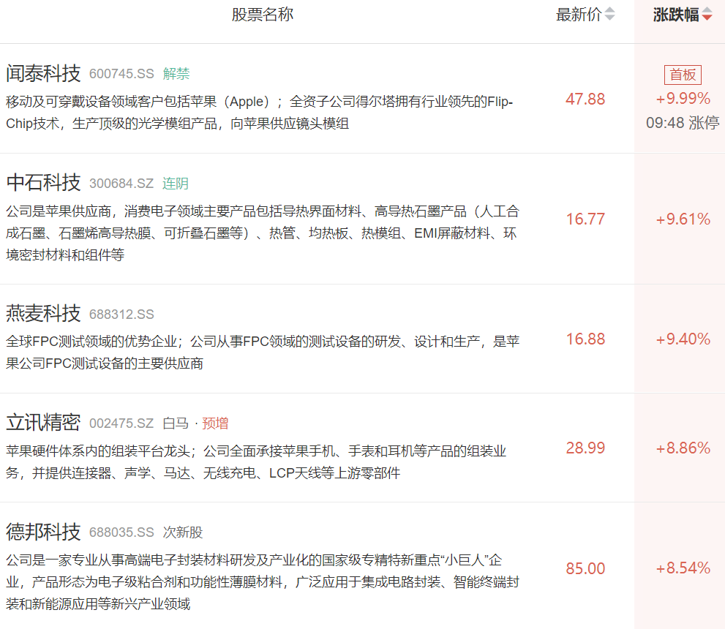Click the 预增 tag on 立讯精密
Viewport: 725px width, 629px height.
click(215, 423)
